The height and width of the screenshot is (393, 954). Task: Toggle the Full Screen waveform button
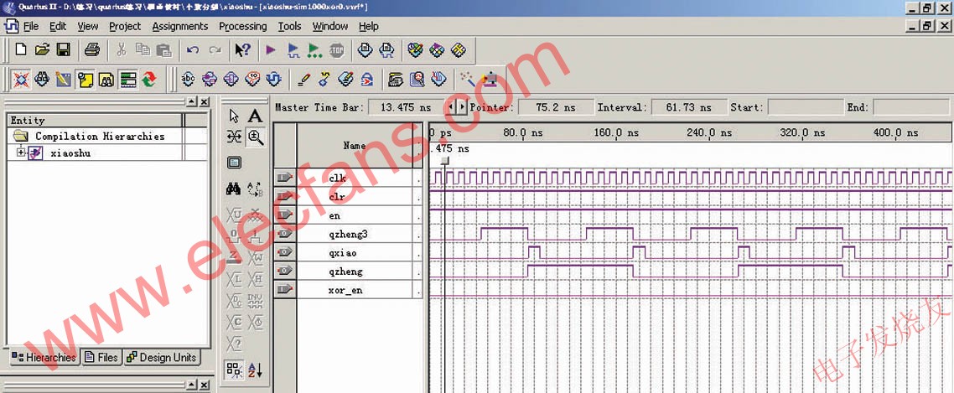click(x=234, y=163)
